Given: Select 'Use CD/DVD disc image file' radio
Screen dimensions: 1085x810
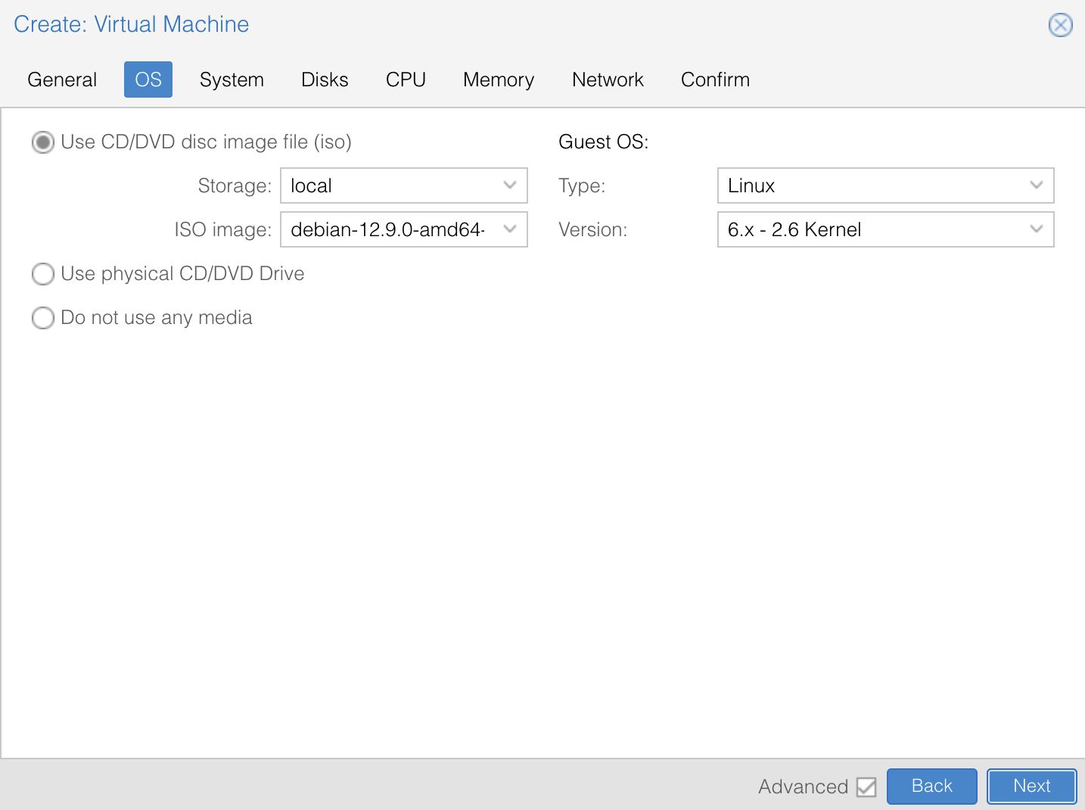Looking at the screenshot, I should (x=43, y=142).
